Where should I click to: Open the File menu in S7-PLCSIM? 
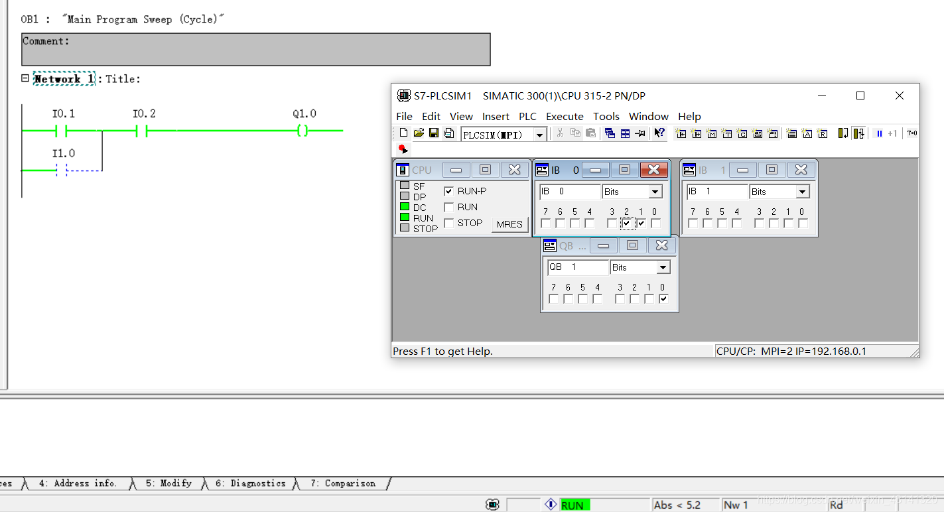click(404, 116)
